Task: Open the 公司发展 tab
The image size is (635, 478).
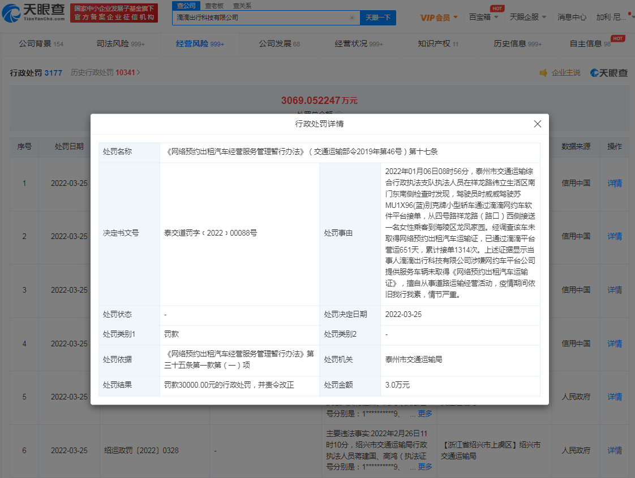Action: (280, 44)
